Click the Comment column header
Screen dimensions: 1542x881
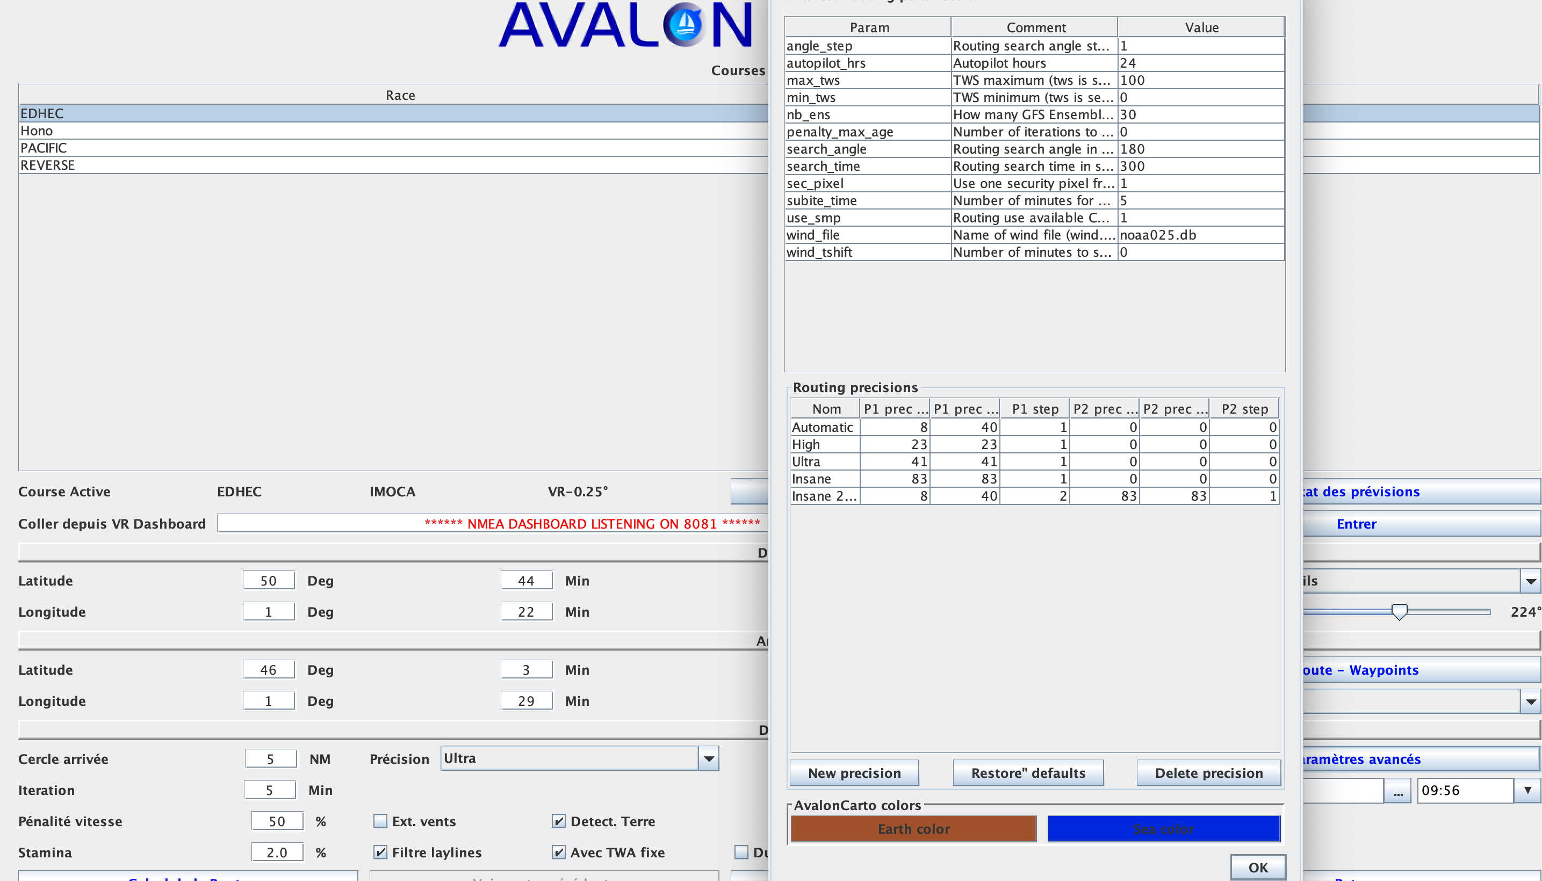point(1035,27)
